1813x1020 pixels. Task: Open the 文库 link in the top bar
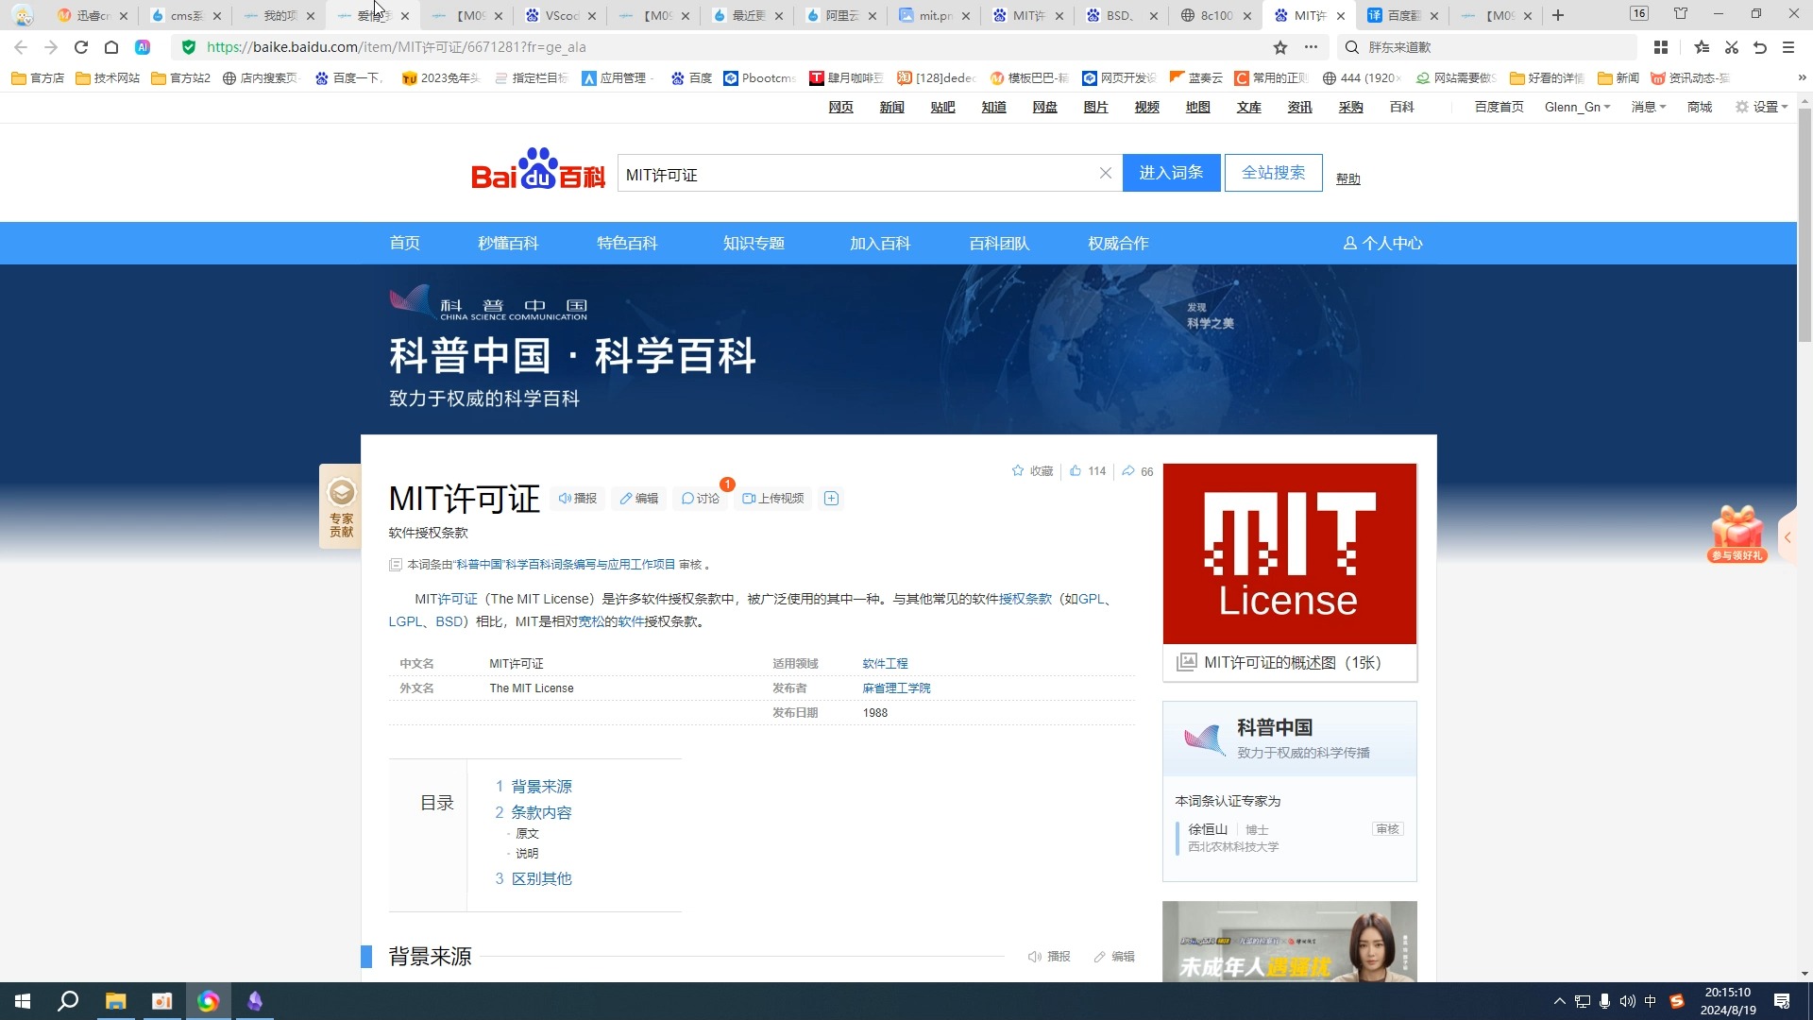click(1248, 107)
